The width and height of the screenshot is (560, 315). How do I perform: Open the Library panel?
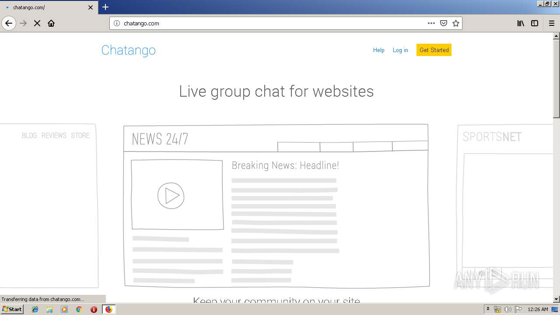coord(521,23)
